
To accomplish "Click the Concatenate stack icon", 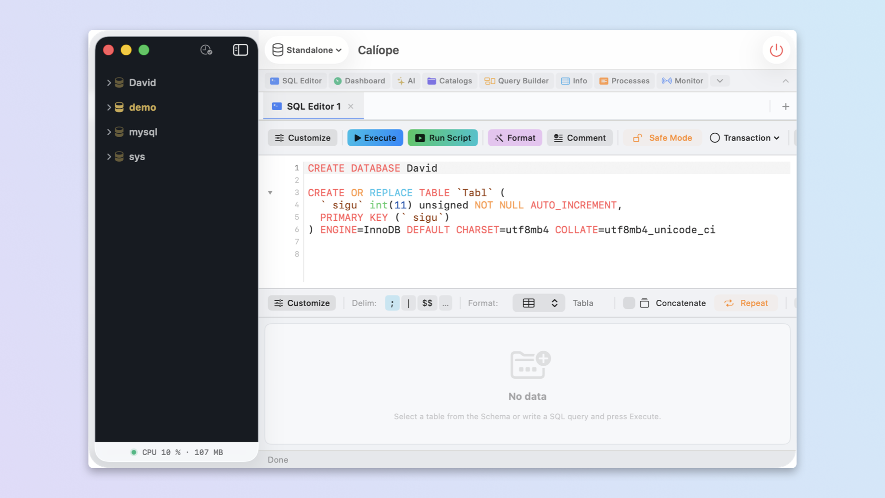I will coord(645,303).
